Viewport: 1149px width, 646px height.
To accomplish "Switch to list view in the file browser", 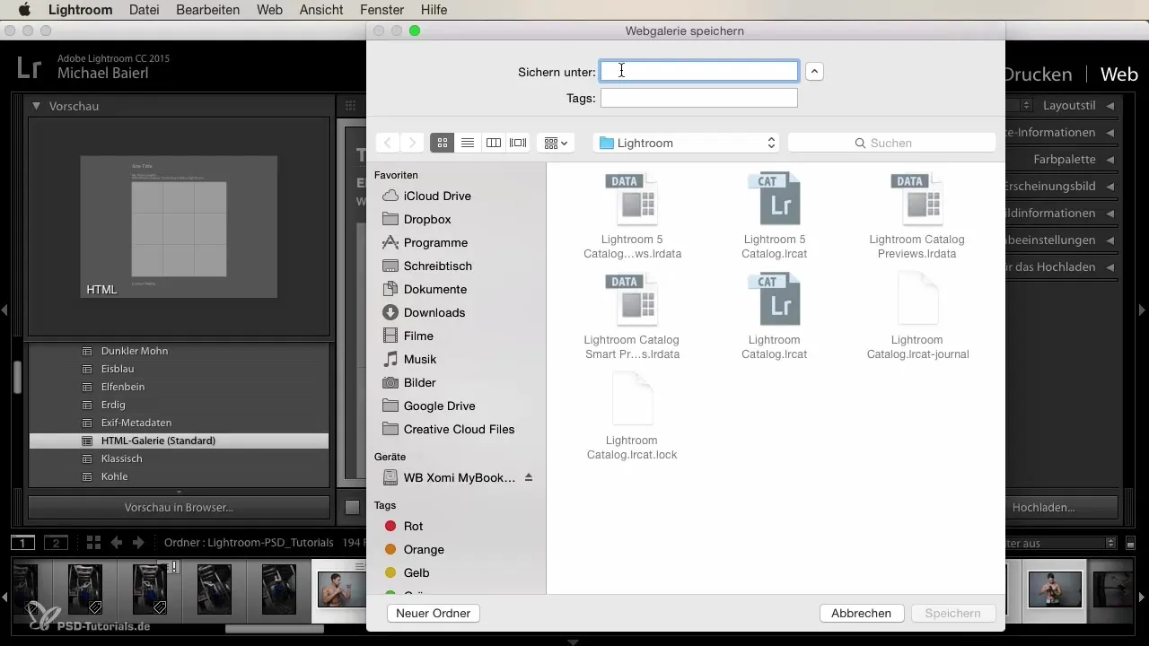I will click(468, 143).
